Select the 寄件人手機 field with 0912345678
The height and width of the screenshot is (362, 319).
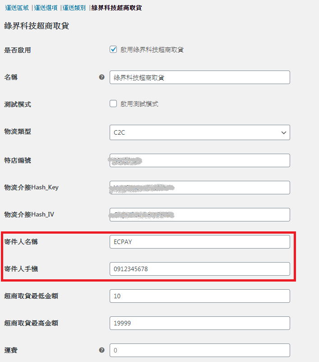point(199,269)
